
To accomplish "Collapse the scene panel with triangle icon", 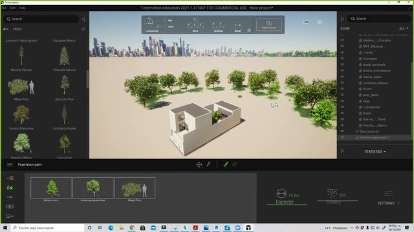I will pos(342,19).
